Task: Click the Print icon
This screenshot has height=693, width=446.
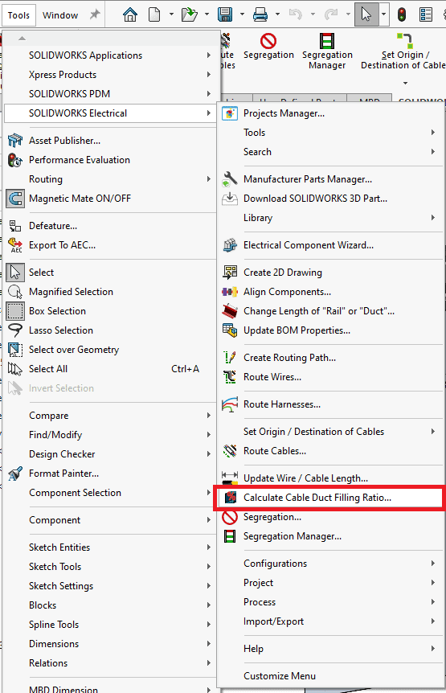Action: click(260, 14)
